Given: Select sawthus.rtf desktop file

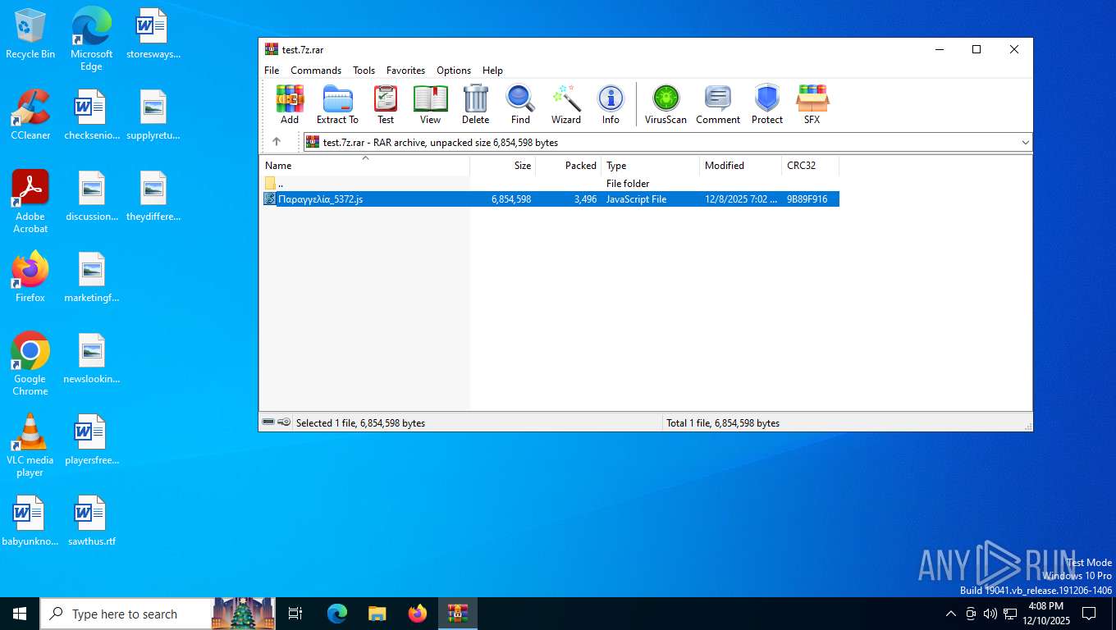Looking at the screenshot, I should tap(91, 521).
